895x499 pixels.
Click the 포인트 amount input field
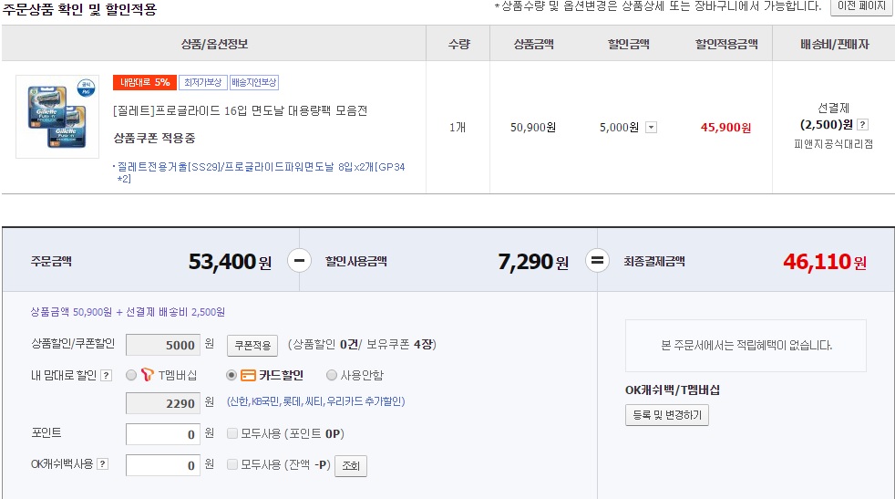pyautogui.click(x=163, y=435)
